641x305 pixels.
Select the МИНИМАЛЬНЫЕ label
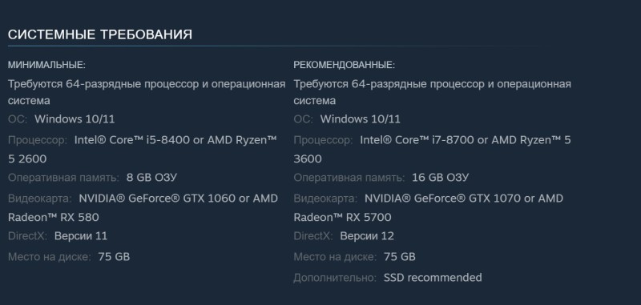[46, 65]
